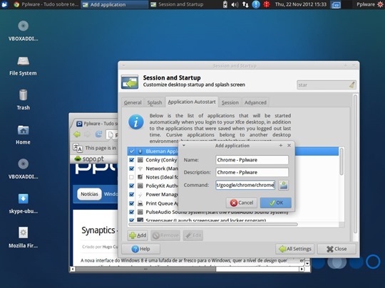Image resolution: width=385 pixels, height=288 pixels.
Task: Select Add application in the taskbar
Action: click(x=114, y=4)
